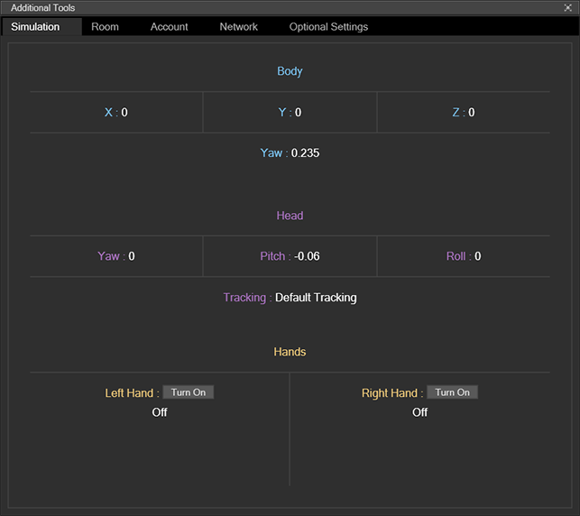Click the Body section heading
Screen dimensions: 580x516
point(290,71)
